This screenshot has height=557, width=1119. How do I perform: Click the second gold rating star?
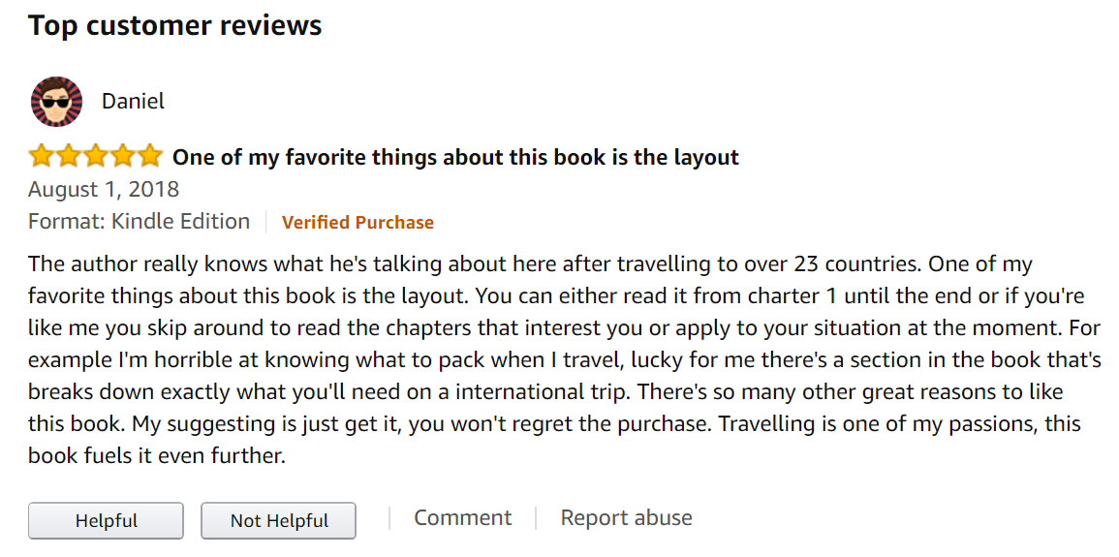[x=69, y=155]
